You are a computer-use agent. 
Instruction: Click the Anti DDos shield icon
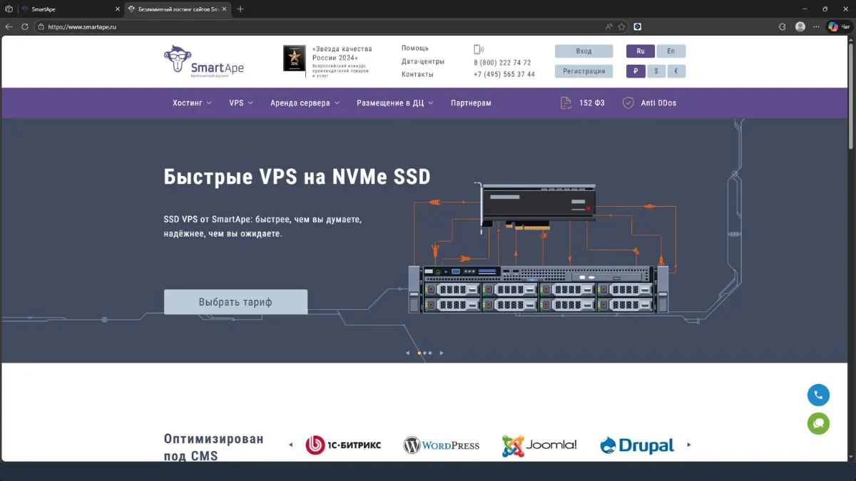tap(628, 103)
